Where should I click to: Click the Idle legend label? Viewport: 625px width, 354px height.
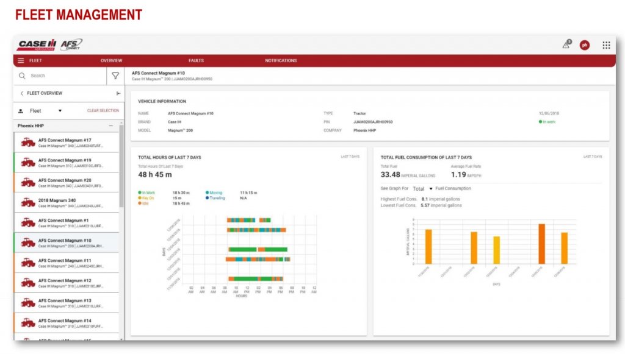pyautogui.click(x=145, y=204)
